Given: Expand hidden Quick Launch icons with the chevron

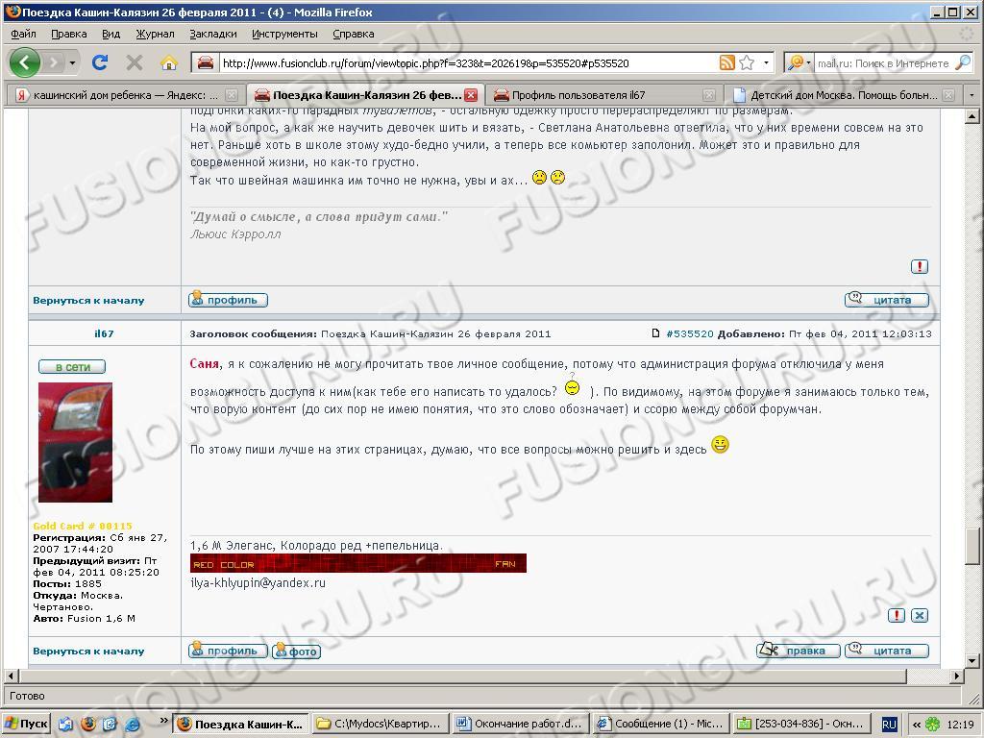Looking at the screenshot, I should 164,720.
